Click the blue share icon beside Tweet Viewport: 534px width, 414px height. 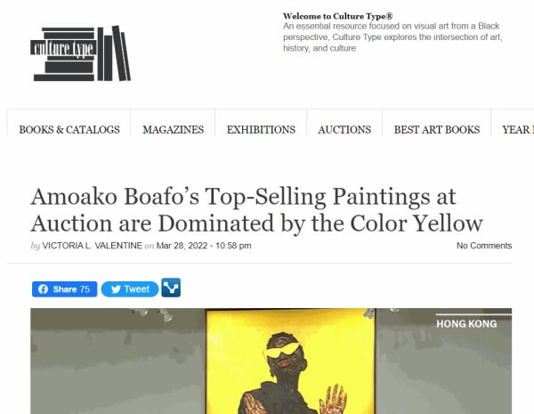171,288
